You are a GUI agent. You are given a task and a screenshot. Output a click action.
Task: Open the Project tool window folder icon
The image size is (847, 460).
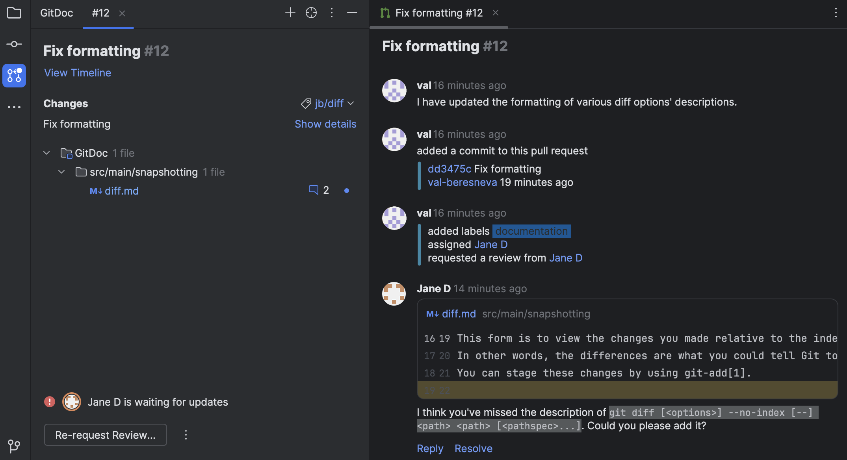(14, 13)
